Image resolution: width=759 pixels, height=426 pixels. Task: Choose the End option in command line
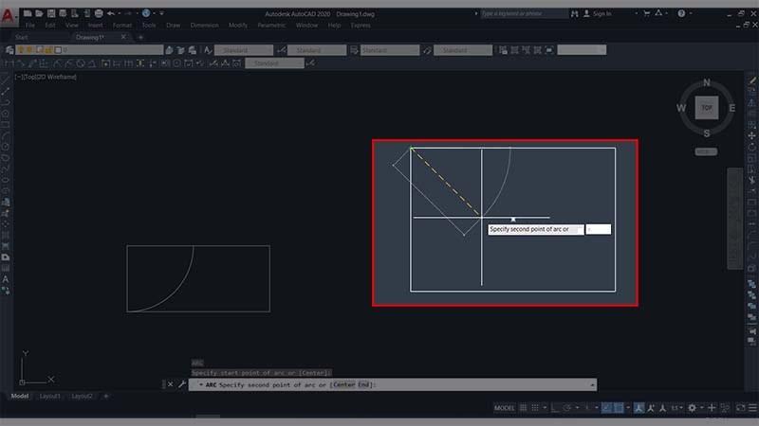click(x=364, y=385)
